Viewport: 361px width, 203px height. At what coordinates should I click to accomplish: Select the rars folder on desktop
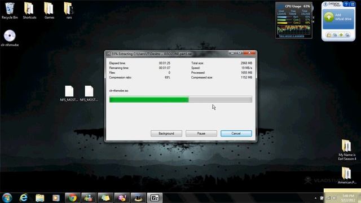click(69, 10)
